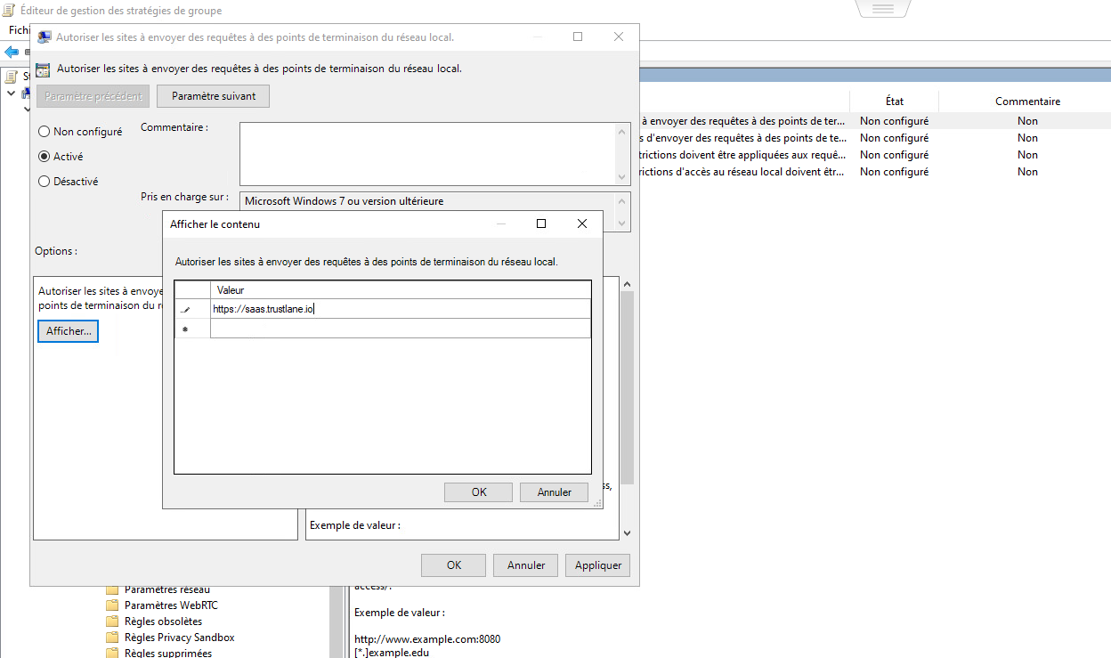
Task: Collapse the top tree node chevron
Action: [11, 93]
